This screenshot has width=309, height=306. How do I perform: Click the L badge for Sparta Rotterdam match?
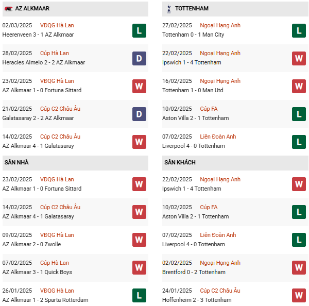click(x=139, y=296)
